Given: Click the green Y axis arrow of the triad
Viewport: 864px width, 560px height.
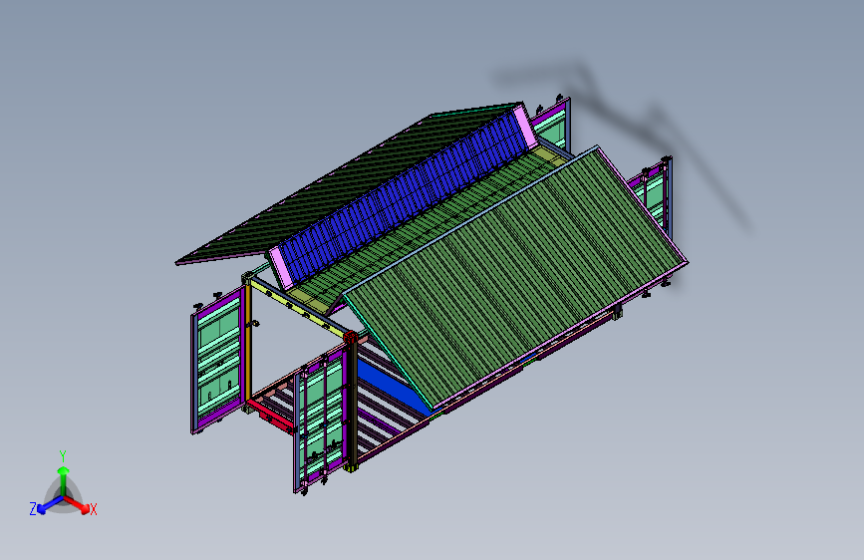Looking at the screenshot, I should coord(64,479).
